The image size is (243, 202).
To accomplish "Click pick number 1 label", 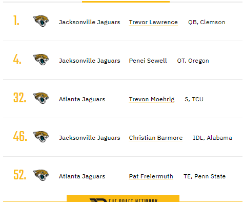I will 16,21.
